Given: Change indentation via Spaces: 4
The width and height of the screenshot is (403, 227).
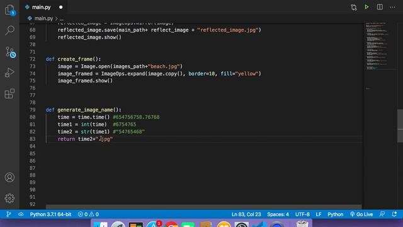Looking at the screenshot, I should point(278,214).
